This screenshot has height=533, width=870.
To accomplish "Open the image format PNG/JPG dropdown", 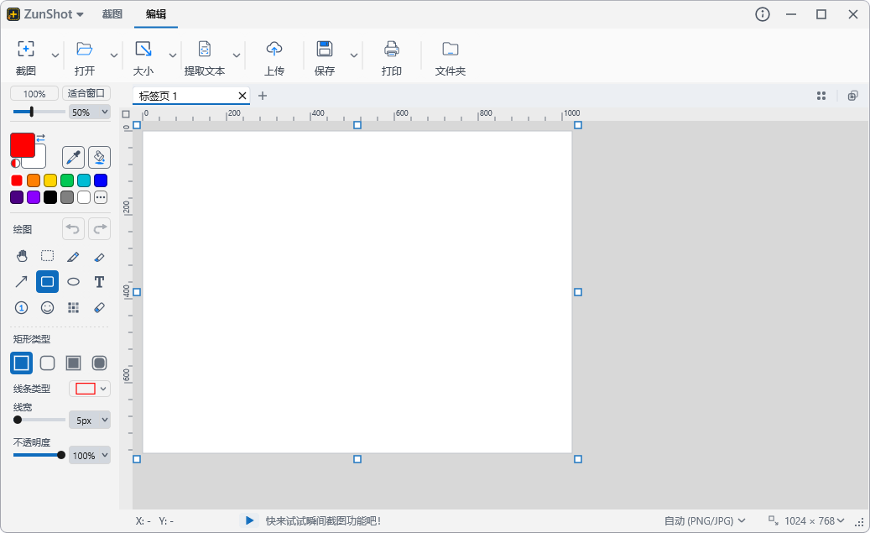I will 705,520.
